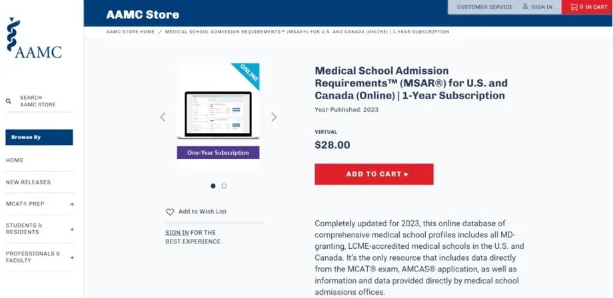Select the first carousel dot

tap(213, 186)
